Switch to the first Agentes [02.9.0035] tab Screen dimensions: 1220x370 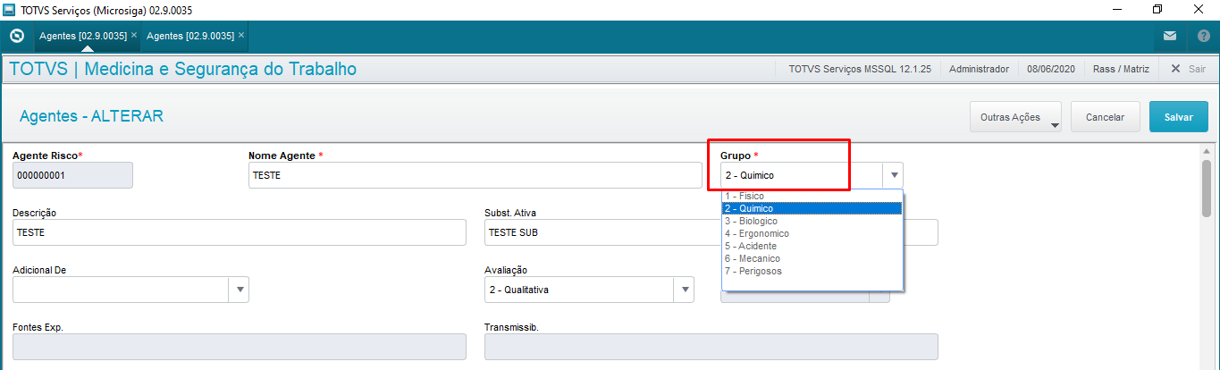pos(83,36)
